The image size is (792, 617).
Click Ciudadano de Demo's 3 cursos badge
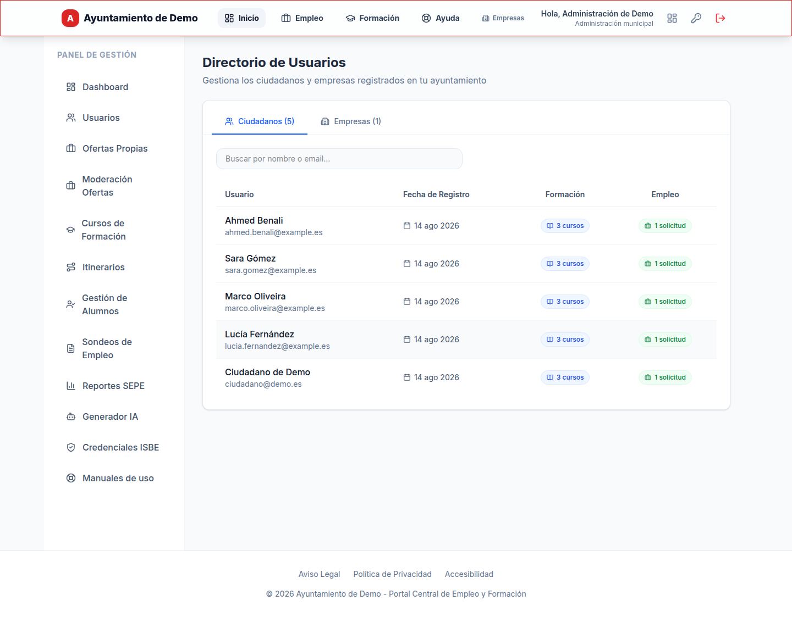tap(565, 377)
